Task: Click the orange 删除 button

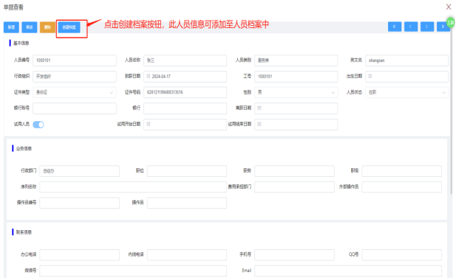Action: [47, 27]
